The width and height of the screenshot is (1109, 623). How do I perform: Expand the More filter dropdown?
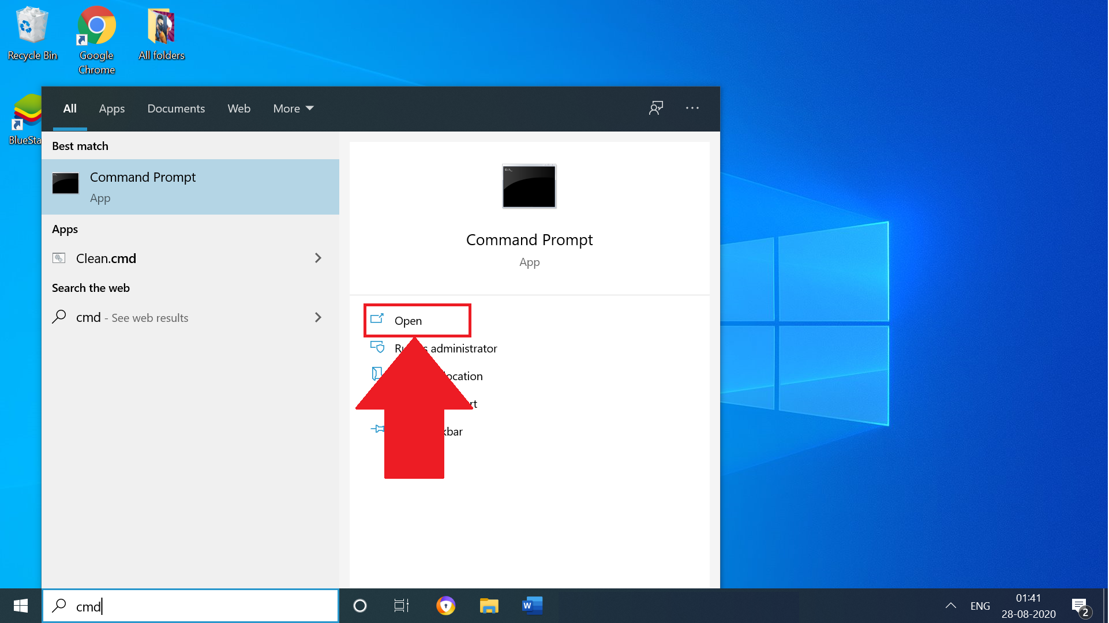293,108
